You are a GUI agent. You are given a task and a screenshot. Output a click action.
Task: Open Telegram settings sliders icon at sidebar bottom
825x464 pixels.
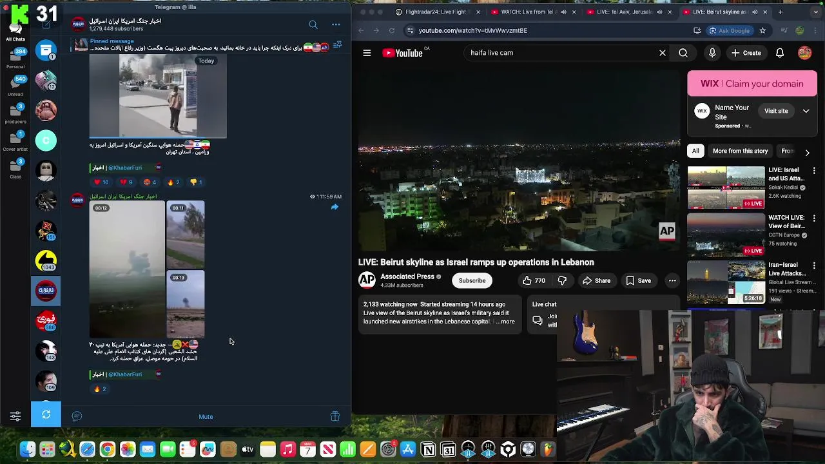pos(15,416)
